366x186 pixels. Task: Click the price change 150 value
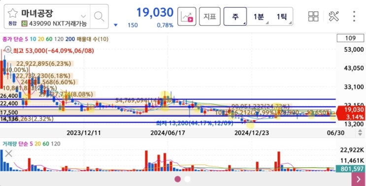tap(133, 25)
